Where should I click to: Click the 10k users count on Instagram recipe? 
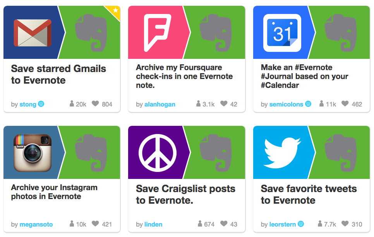coord(78,224)
